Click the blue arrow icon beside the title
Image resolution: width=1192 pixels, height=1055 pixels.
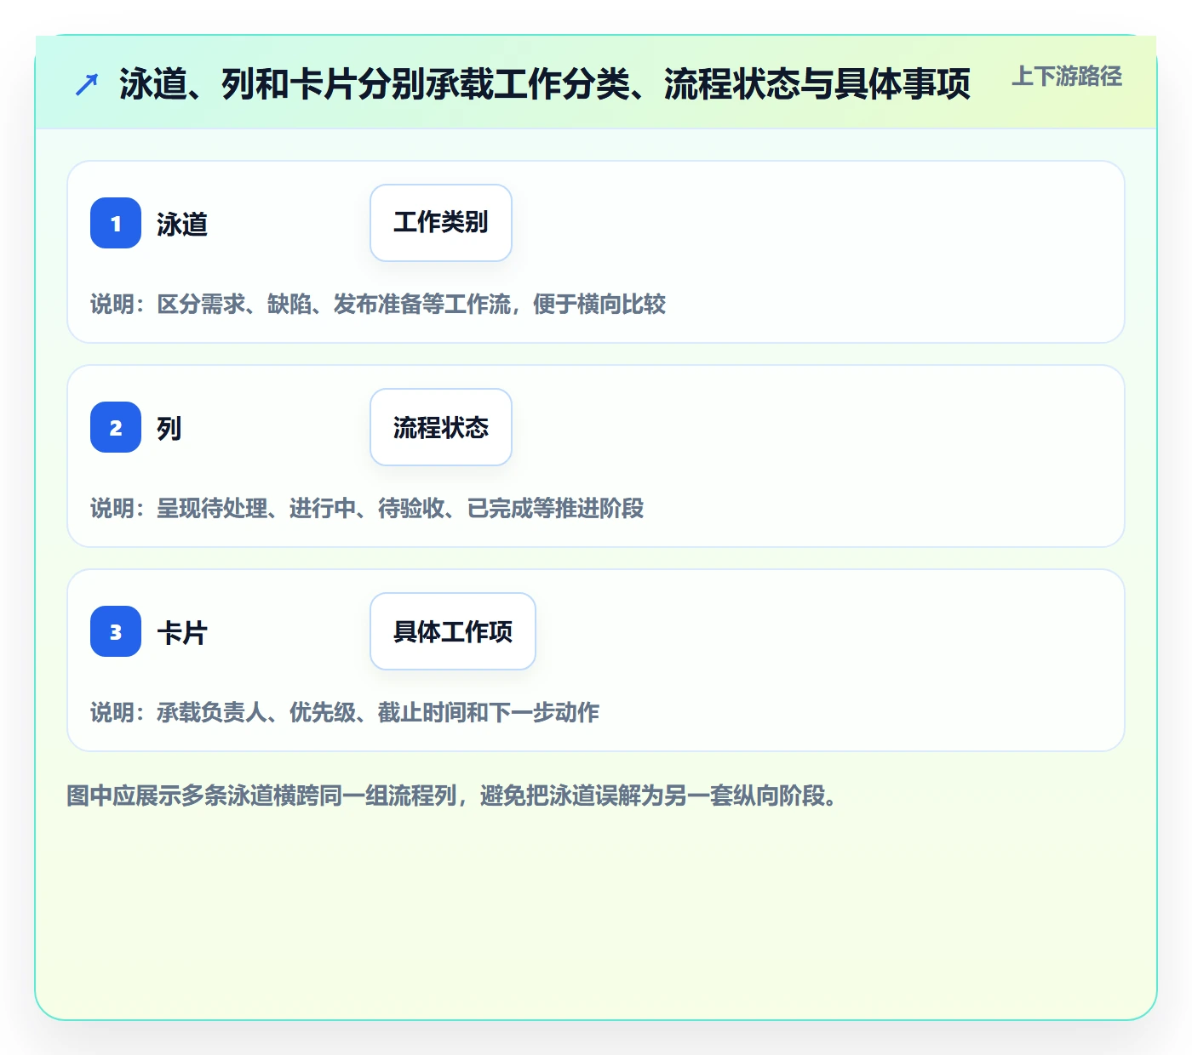(x=87, y=84)
